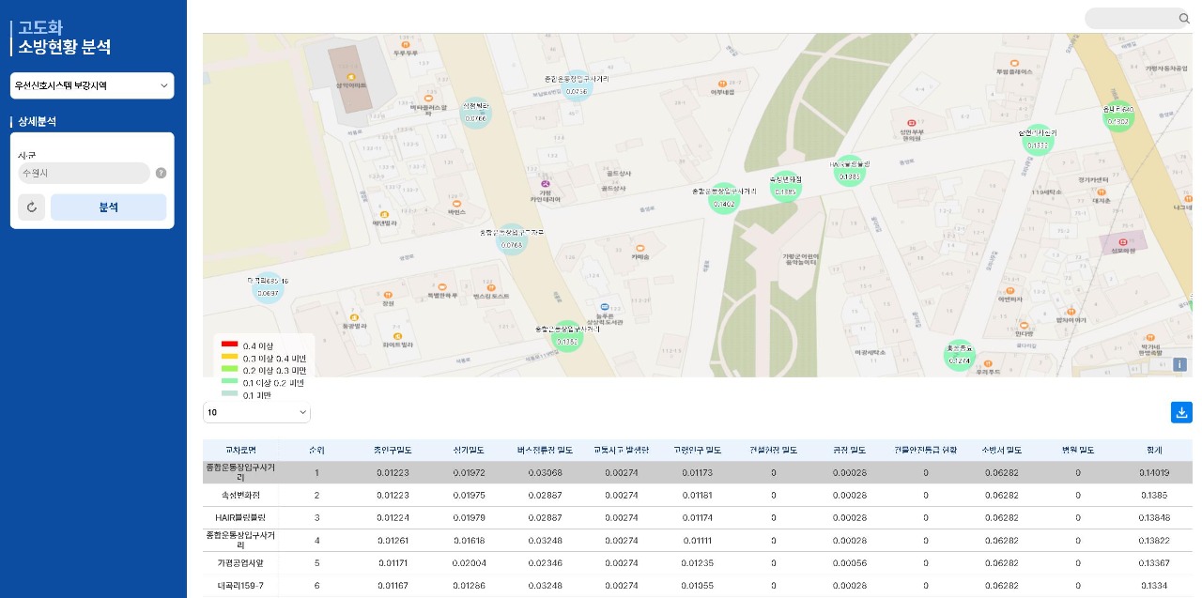Click the blue download icon button
This screenshot has height=598, width=1202.
point(1181,412)
